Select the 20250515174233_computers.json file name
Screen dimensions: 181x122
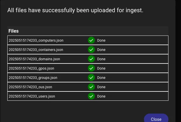point(36,40)
